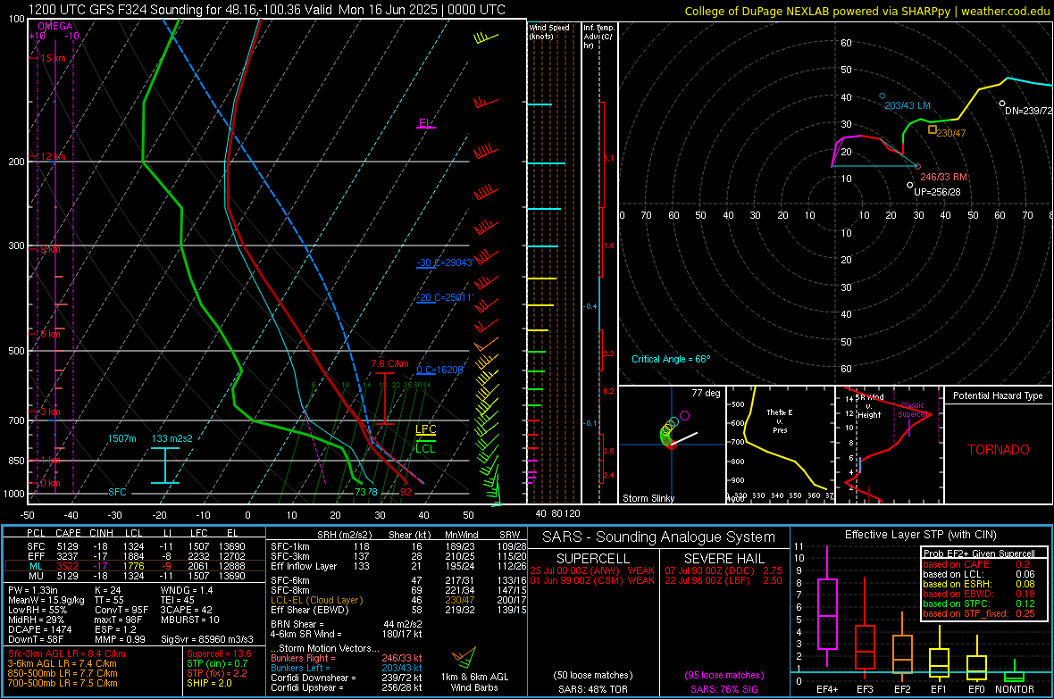Click the 246/33 RM storm motion marker

tap(917, 167)
